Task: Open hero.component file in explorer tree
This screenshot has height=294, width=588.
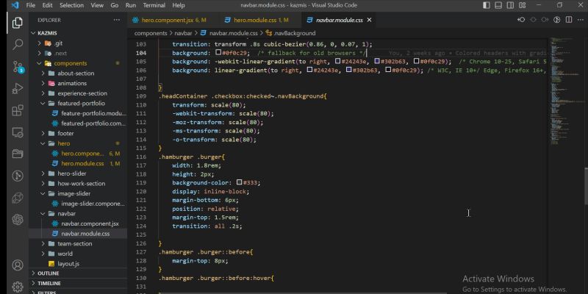Action: [x=78, y=154]
